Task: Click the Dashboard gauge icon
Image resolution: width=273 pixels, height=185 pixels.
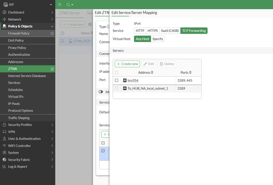Action: click(x=4, y=12)
